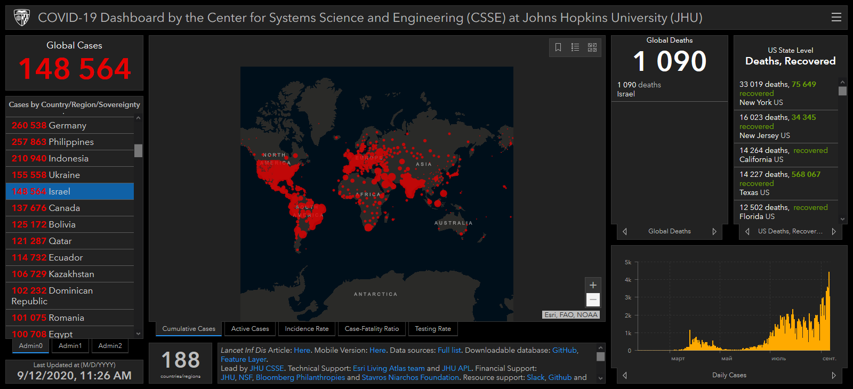Show next chart after Daily Cases
853x389 pixels.
tap(834, 375)
